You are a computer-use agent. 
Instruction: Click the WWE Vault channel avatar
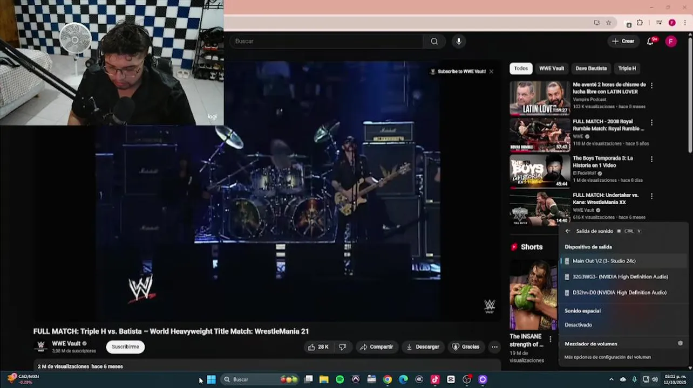pos(40,347)
